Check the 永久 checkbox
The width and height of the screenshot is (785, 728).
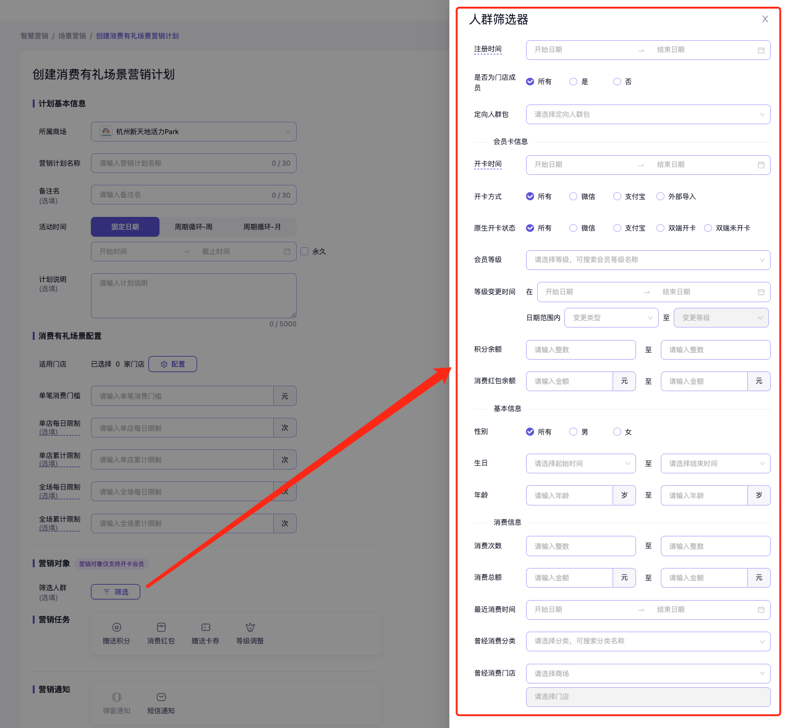pos(305,252)
